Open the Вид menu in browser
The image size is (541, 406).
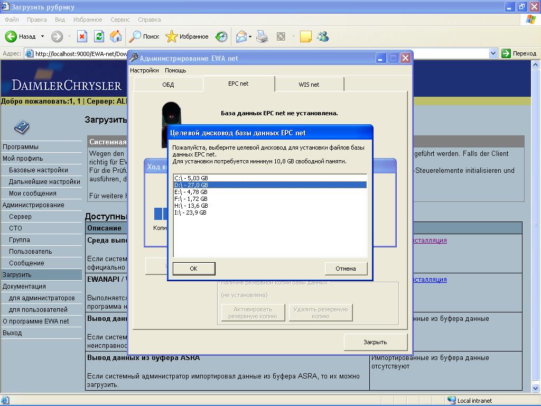60,20
